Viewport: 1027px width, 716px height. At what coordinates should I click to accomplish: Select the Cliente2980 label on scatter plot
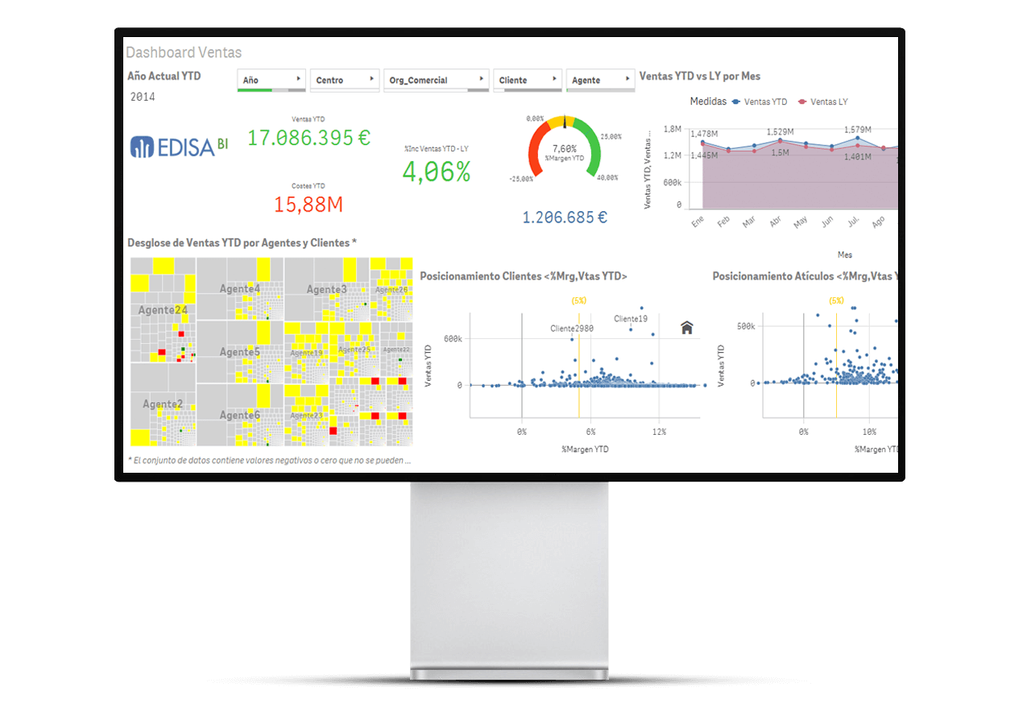pyautogui.click(x=572, y=329)
